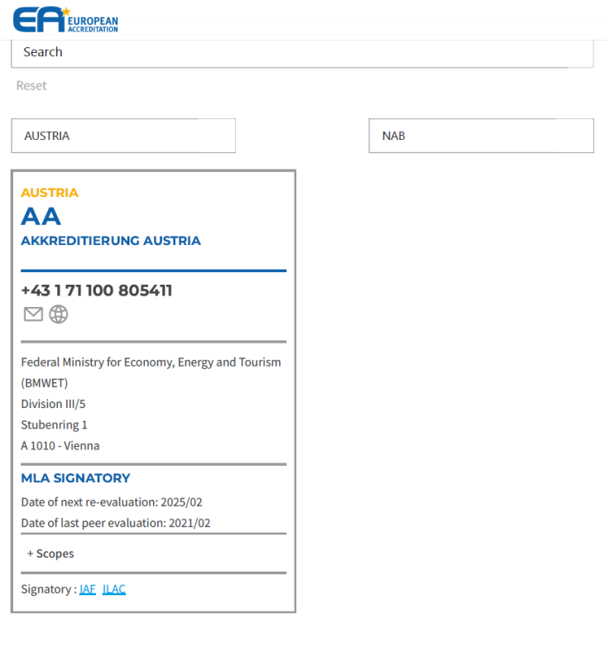This screenshot has height=662, width=608.
Task: Click the A 1010 - Vienna line
Action: [60, 446]
